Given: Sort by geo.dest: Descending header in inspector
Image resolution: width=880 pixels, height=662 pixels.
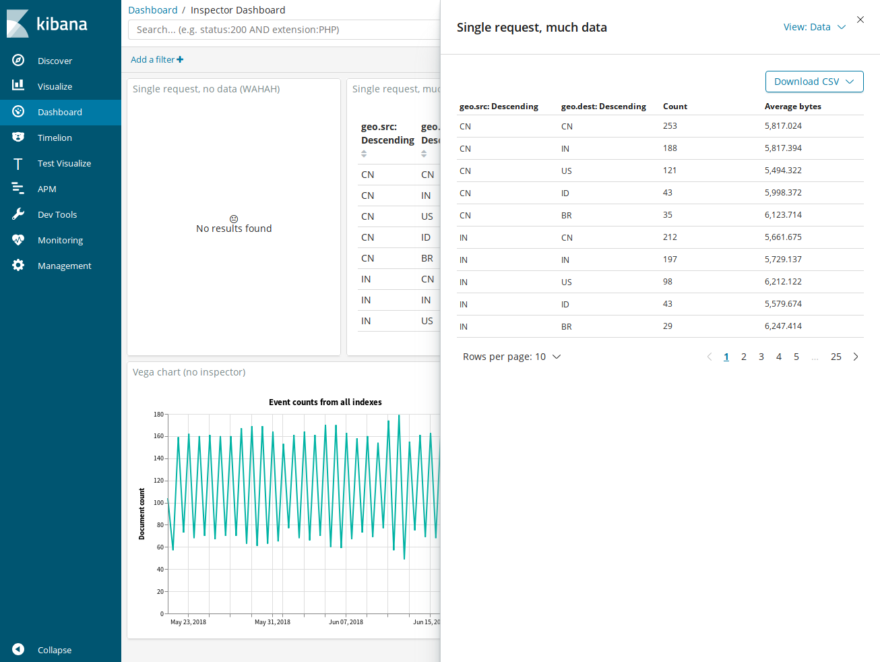Looking at the screenshot, I should [x=604, y=107].
